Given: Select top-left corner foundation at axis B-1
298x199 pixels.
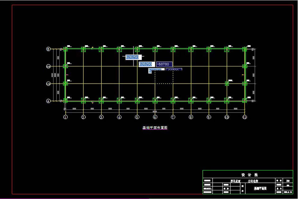Looking at the screenshot, I should click(65, 49).
